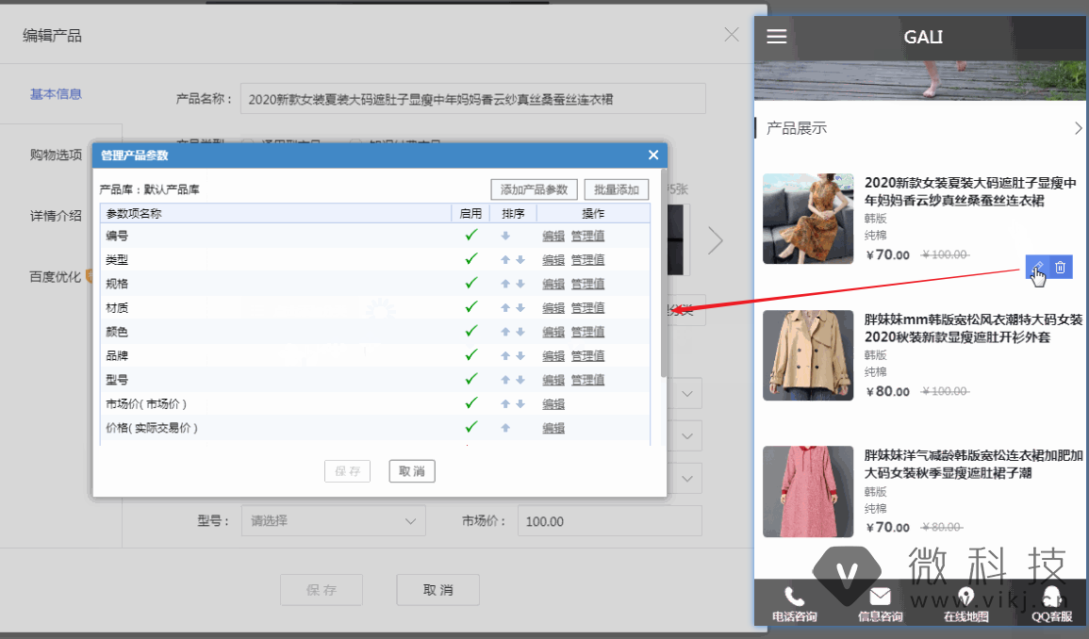Move 类型 parameter down with arrow
This screenshot has height=639, width=1089.
point(520,260)
